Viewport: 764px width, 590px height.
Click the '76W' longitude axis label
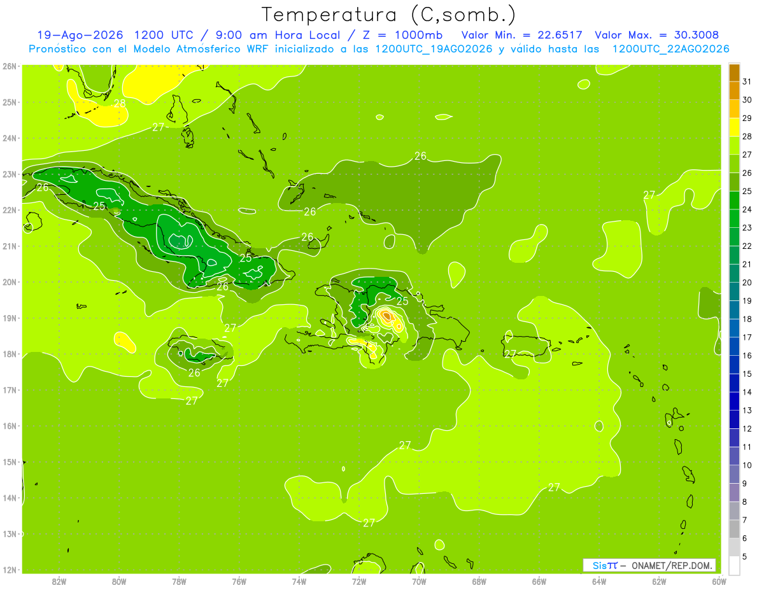coord(239,581)
